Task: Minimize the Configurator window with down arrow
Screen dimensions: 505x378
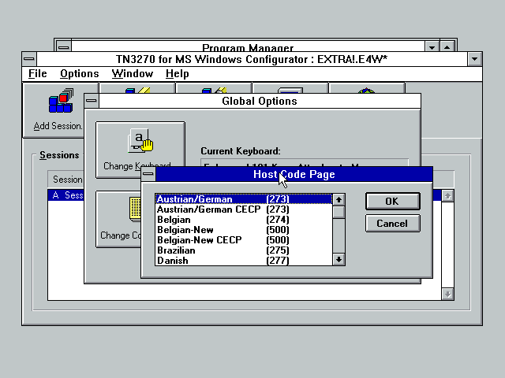Action: pos(475,59)
